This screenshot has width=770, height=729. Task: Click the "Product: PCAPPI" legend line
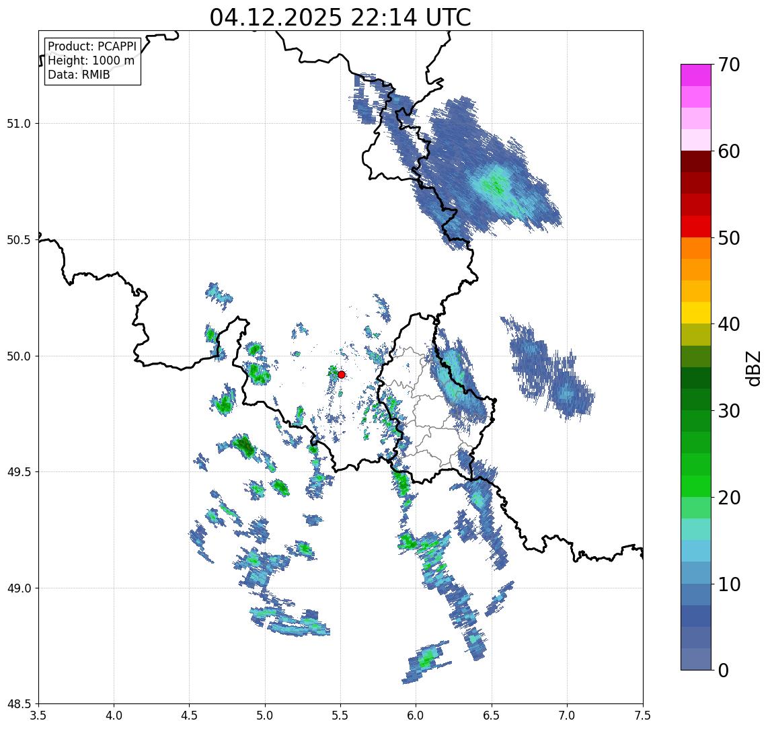92,46
